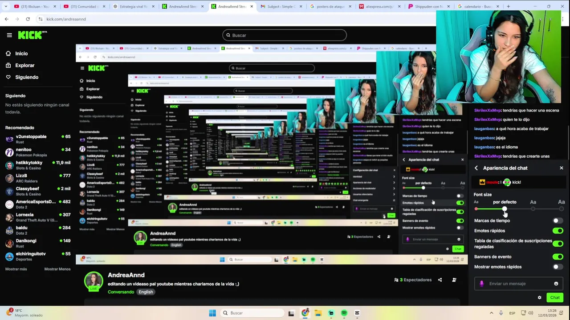
Task: Open Danikongi recommended channel
Action: tap(38, 243)
